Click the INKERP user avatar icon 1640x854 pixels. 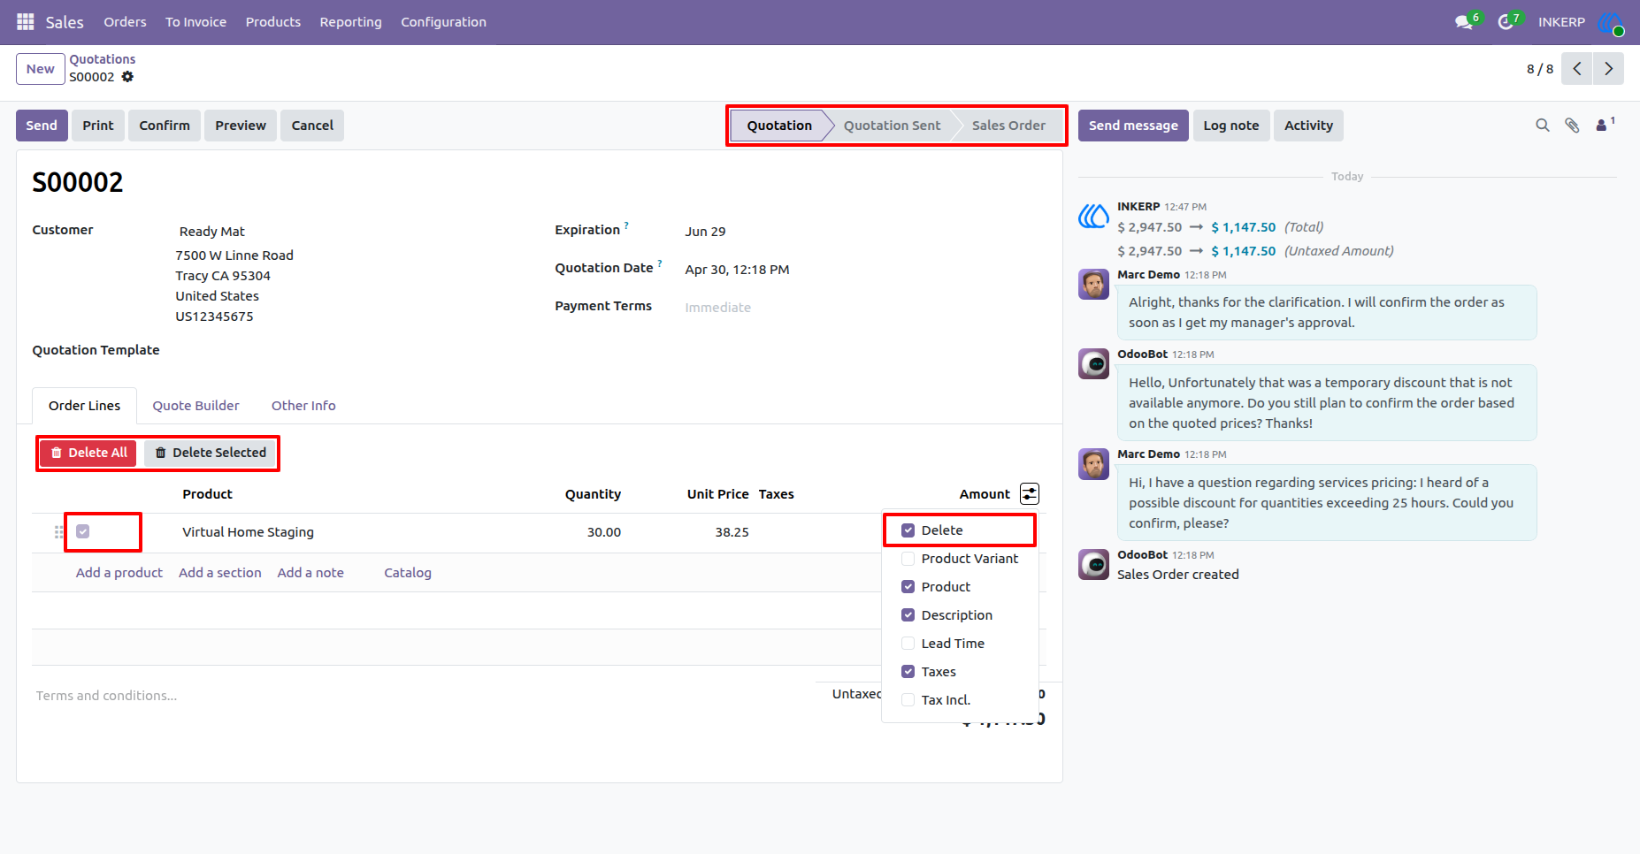click(1611, 22)
